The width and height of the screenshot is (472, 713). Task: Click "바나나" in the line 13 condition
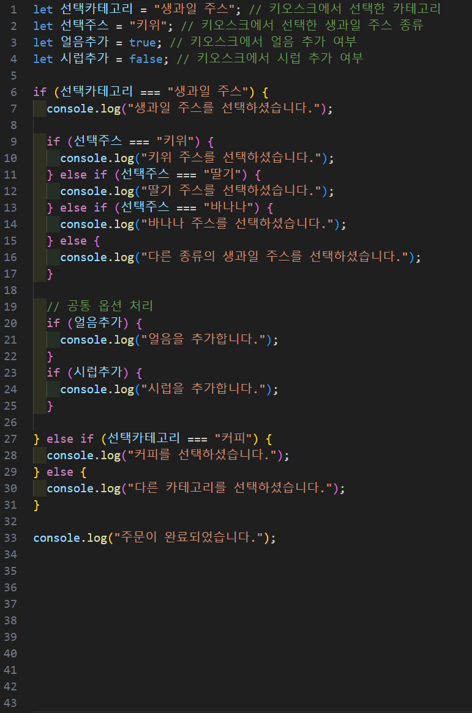tap(228, 207)
